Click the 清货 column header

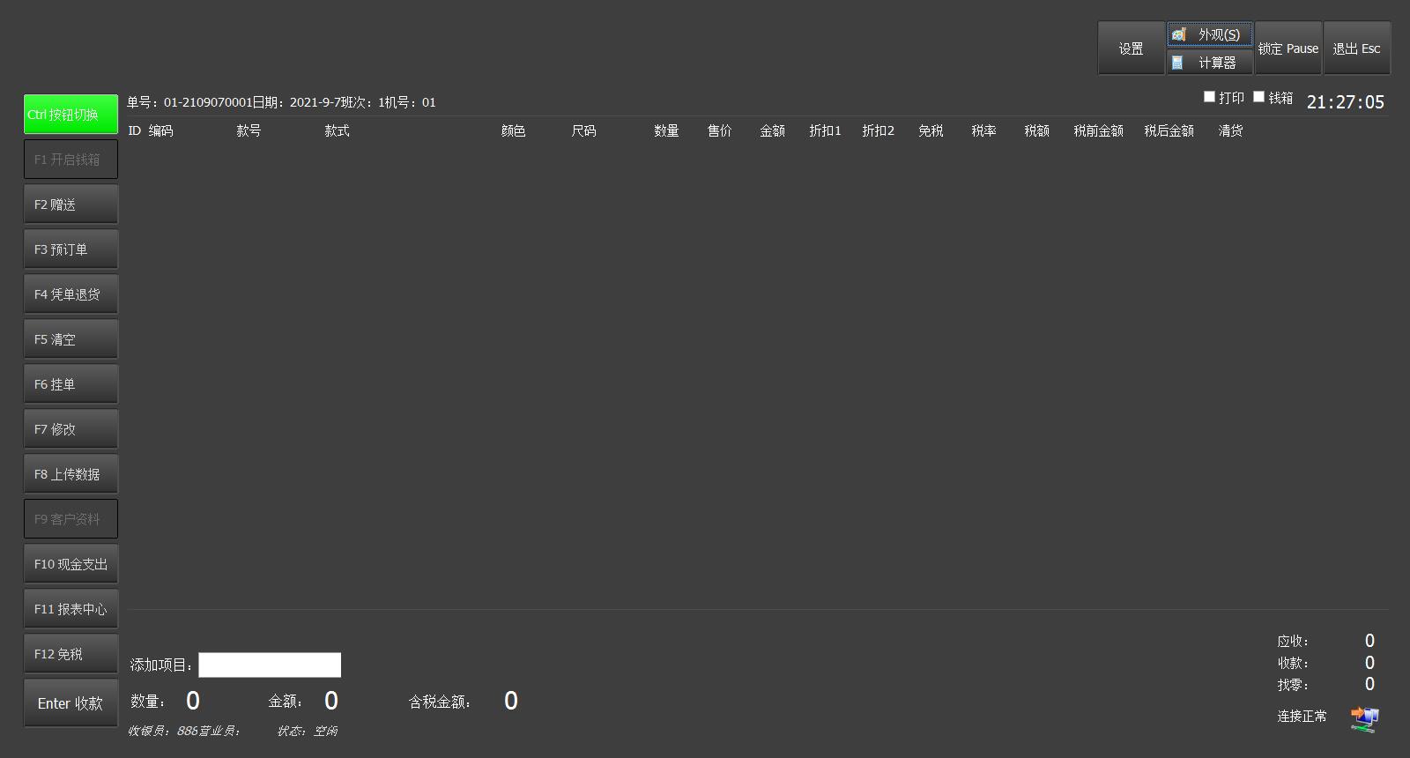(x=1230, y=130)
